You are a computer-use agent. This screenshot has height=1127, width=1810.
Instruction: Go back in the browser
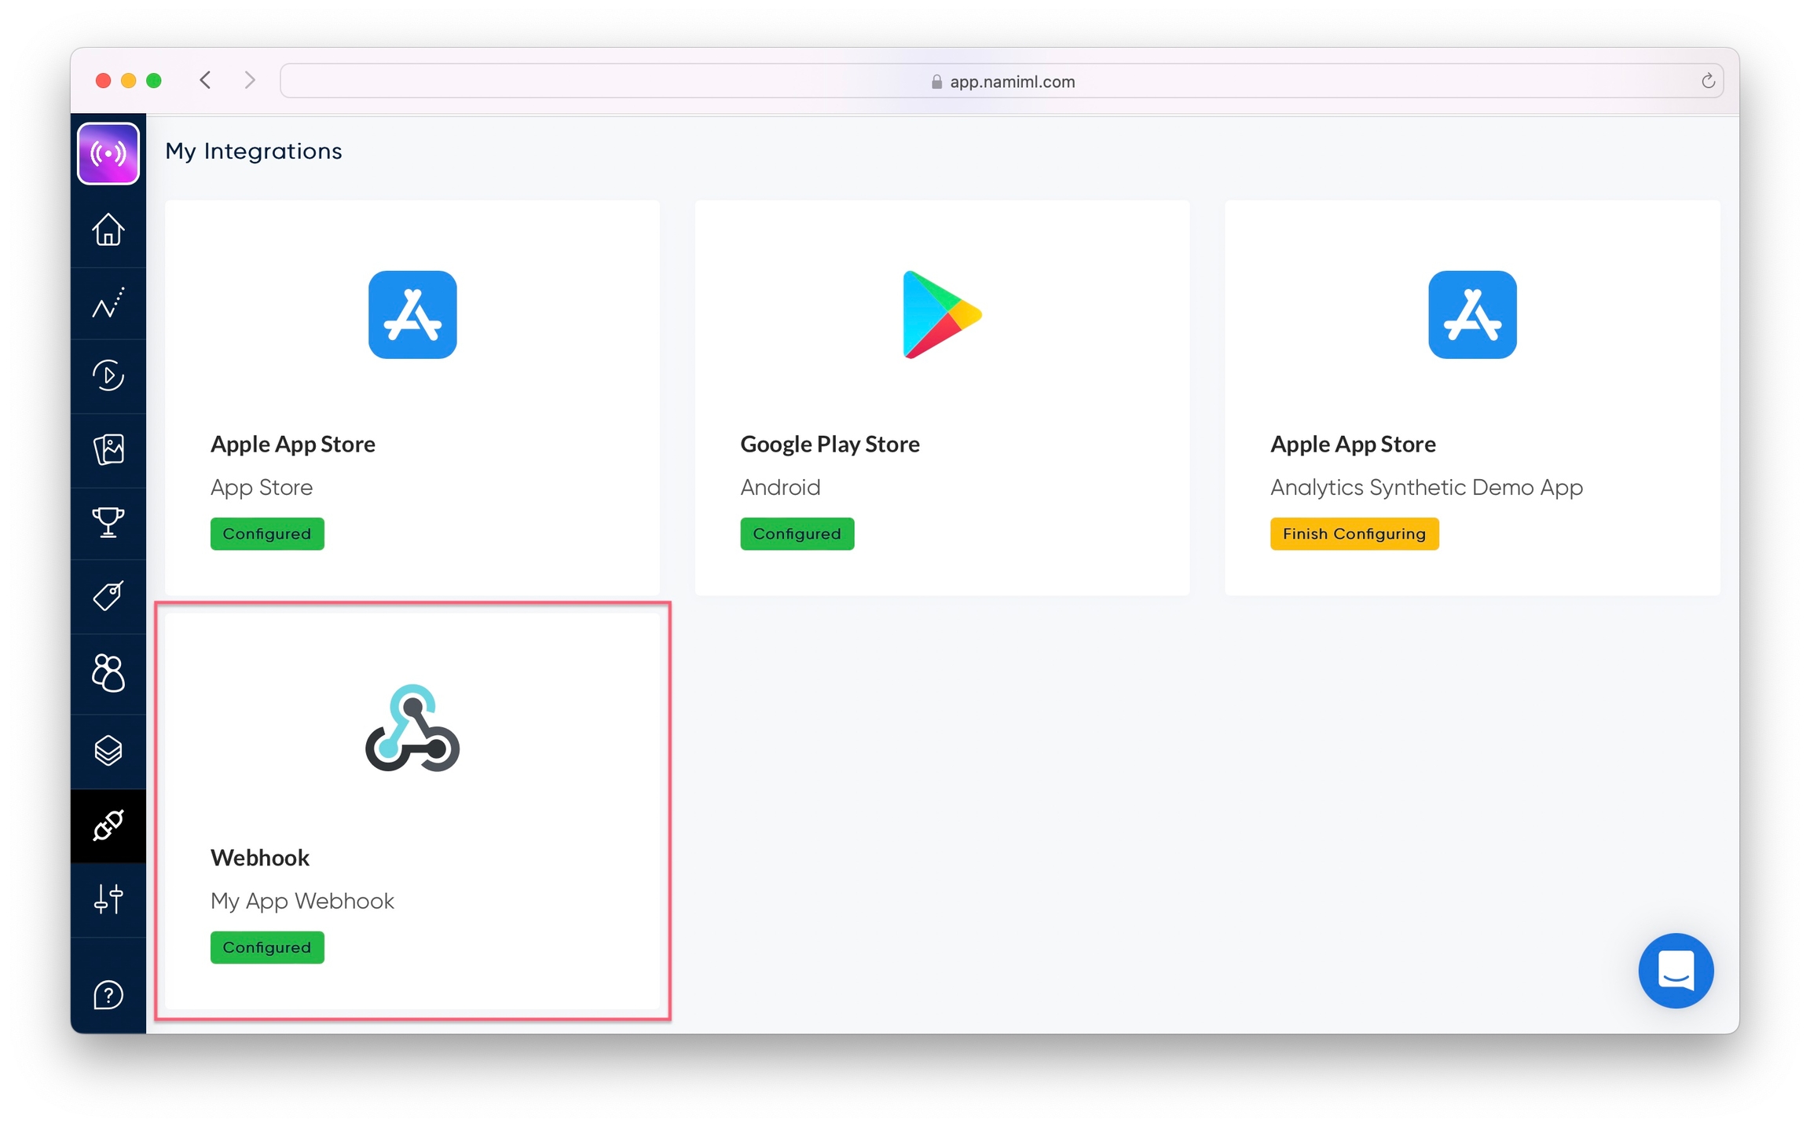tap(206, 80)
